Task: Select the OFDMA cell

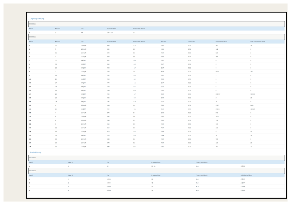Action: 243,166
